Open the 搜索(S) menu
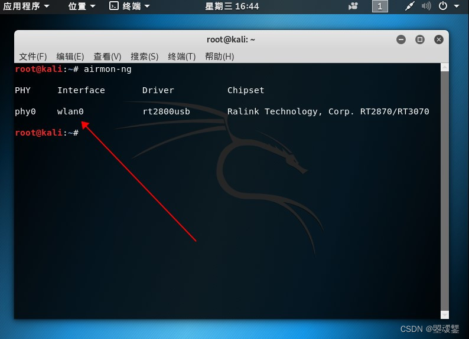The image size is (469, 339). click(x=145, y=57)
